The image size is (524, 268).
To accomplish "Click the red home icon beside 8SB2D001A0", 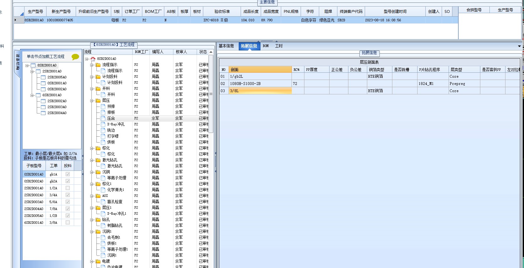I will click(x=93, y=59).
